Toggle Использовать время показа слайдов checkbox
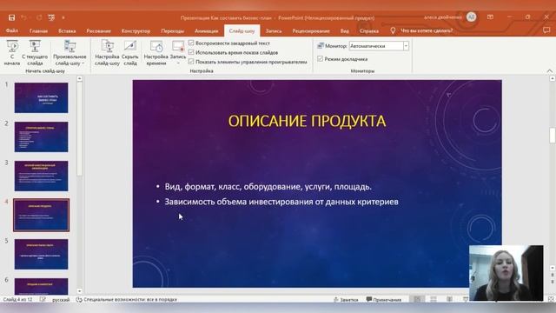The height and width of the screenshot is (313, 556). tap(191, 52)
